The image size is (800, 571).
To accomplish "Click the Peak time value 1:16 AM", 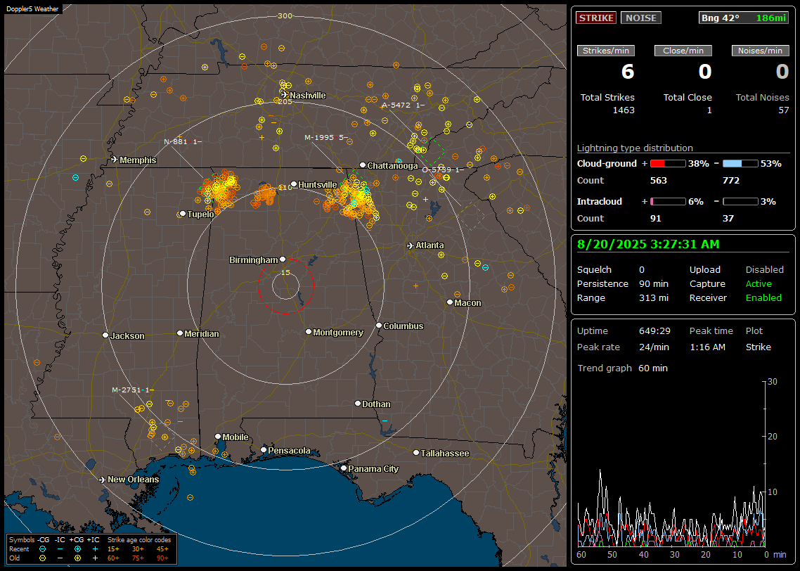I will (x=707, y=347).
